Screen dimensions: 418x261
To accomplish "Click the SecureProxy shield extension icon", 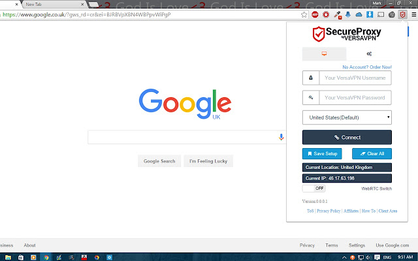I will (402, 14).
